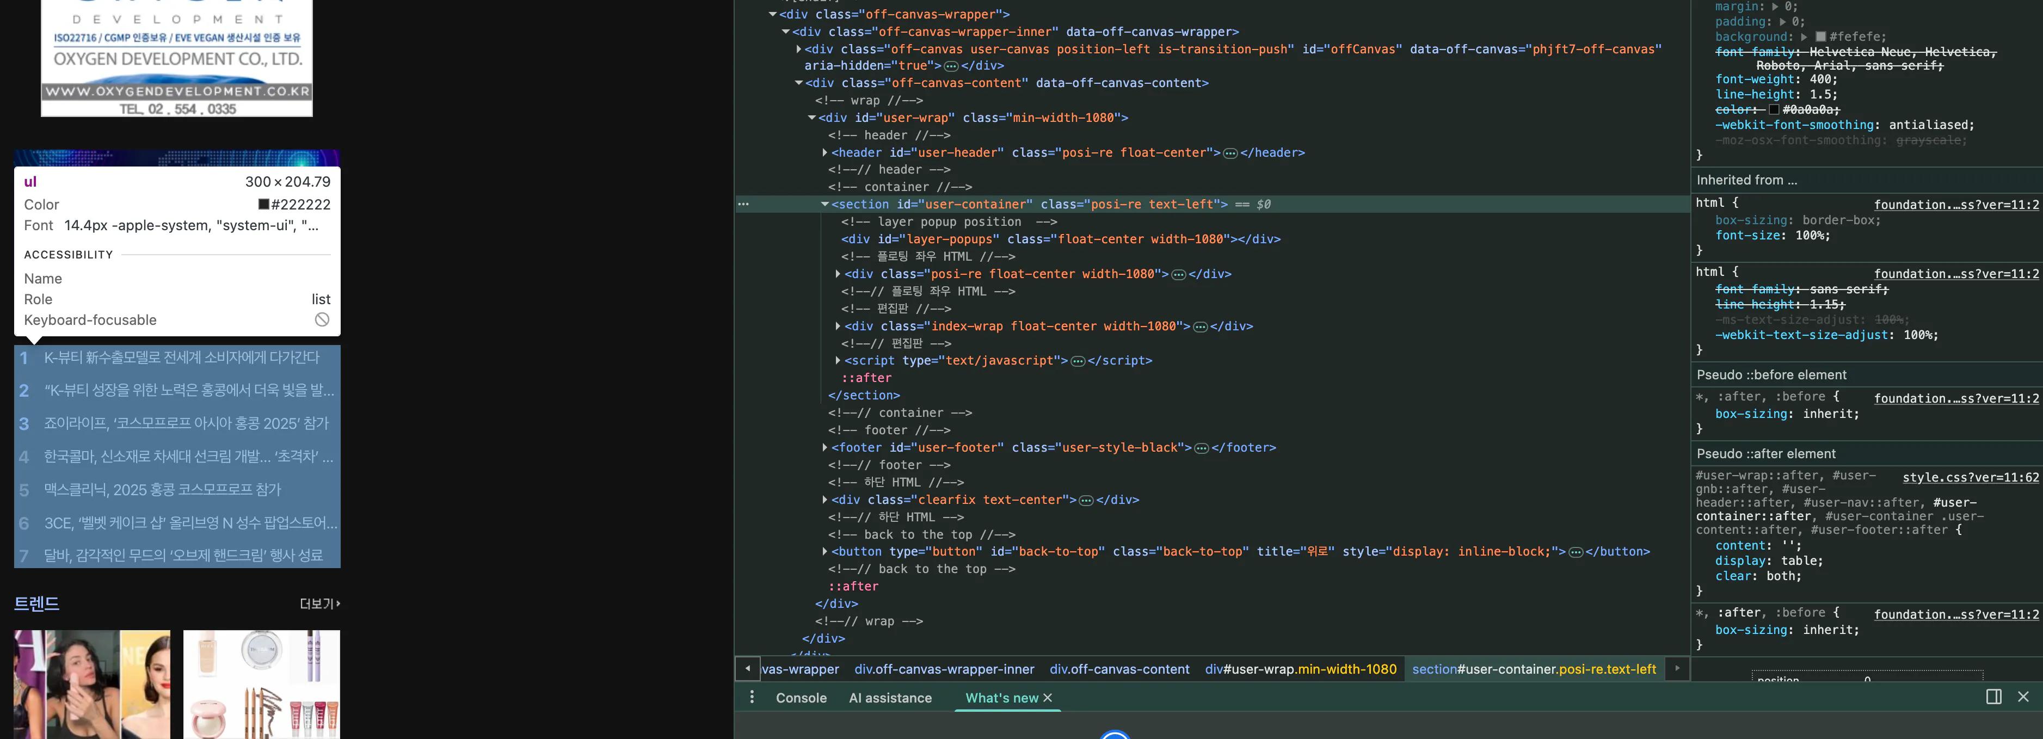Expand the footer user-footer node
This screenshot has width=2043, height=739.
tap(825, 448)
